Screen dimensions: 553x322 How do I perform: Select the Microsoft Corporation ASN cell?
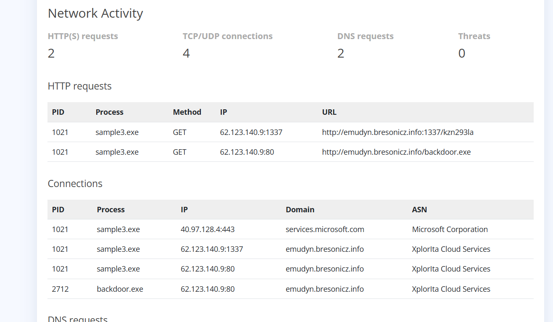[450, 230]
